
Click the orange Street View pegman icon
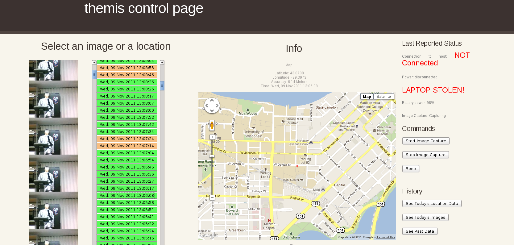click(212, 125)
